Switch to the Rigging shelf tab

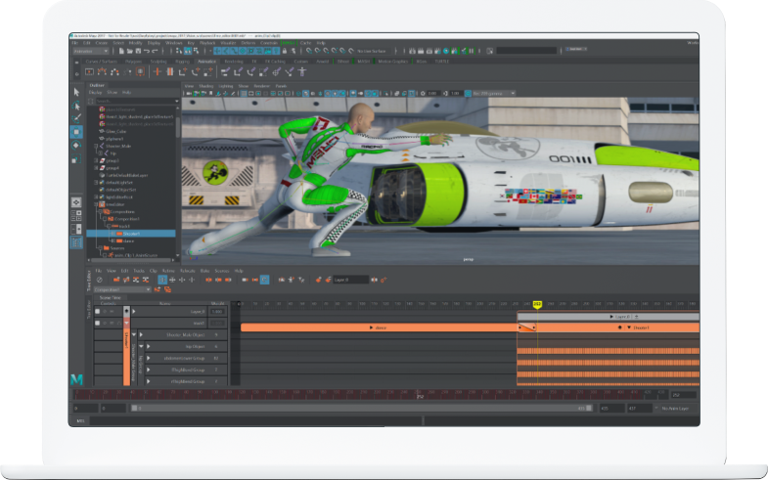point(182,61)
